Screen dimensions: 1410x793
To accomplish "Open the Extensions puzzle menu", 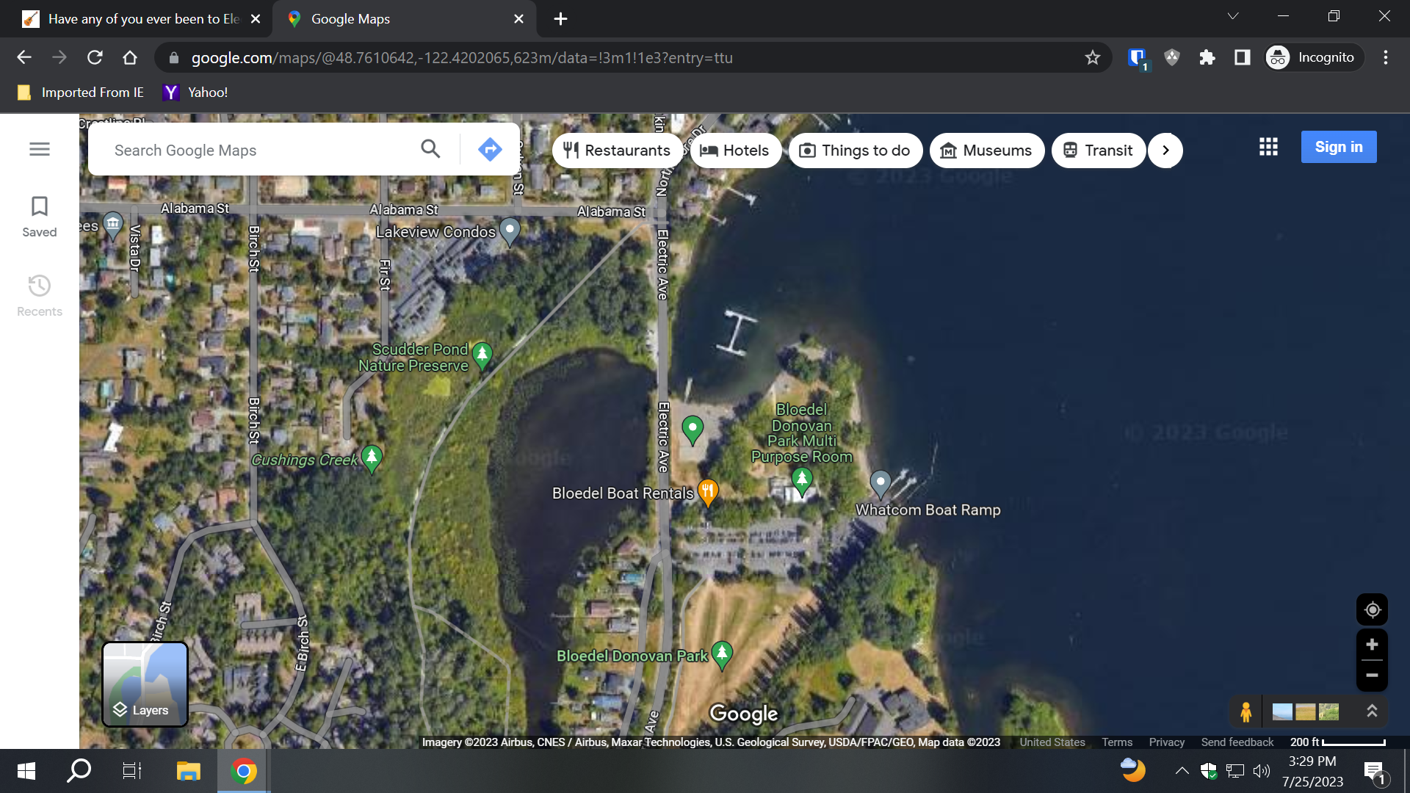I will point(1207,57).
